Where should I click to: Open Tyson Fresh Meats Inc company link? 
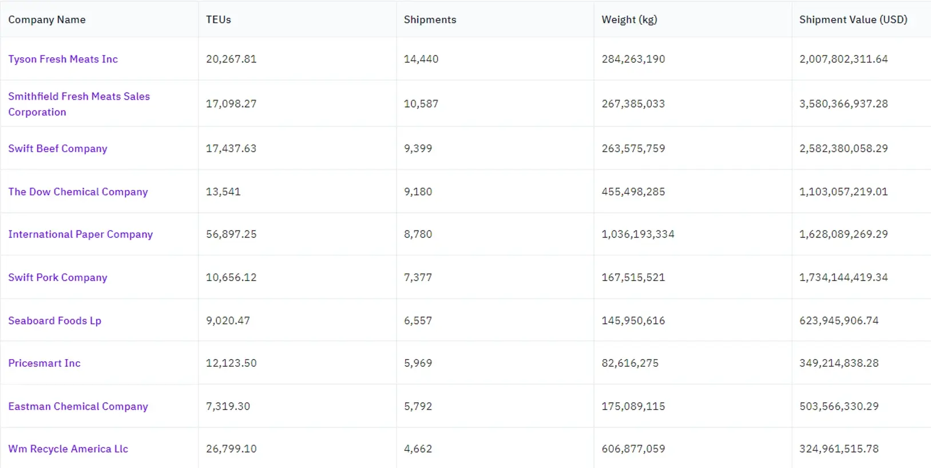pos(63,59)
